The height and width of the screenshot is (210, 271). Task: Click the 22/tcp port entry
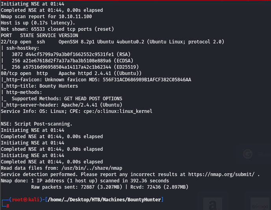coord(9,42)
